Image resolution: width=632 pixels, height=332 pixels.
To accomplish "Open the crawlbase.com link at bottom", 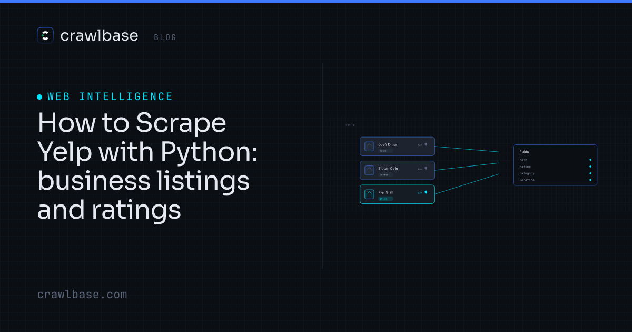I will tap(82, 295).
